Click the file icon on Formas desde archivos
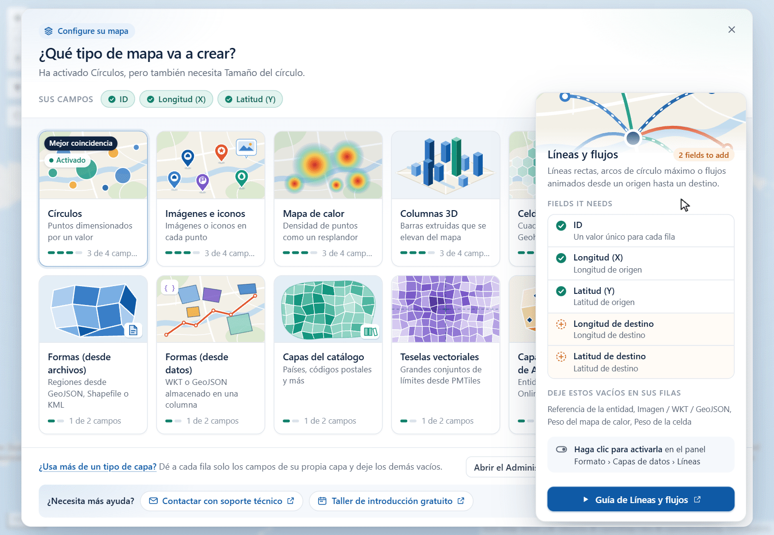This screenshot has width=774, height=535. [133, 330]
